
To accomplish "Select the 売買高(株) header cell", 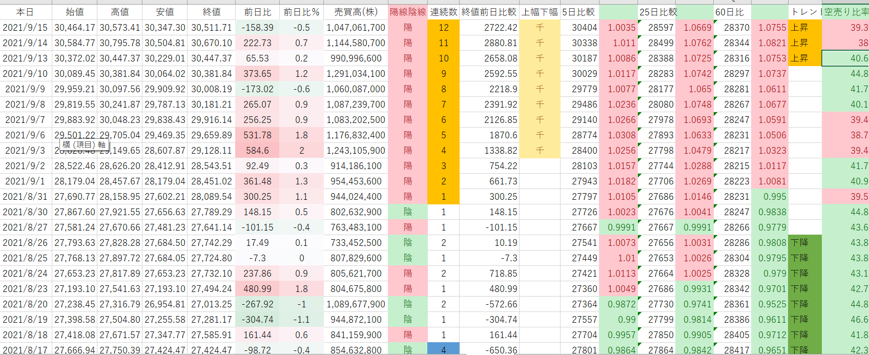I will [356, 12].
